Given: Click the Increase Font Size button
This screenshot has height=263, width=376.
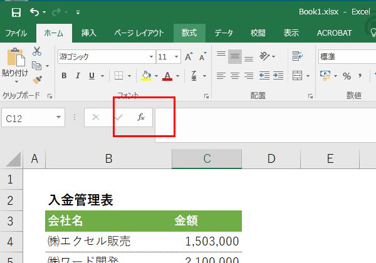Looking at the screenshot, I should [x=189, y=57].
